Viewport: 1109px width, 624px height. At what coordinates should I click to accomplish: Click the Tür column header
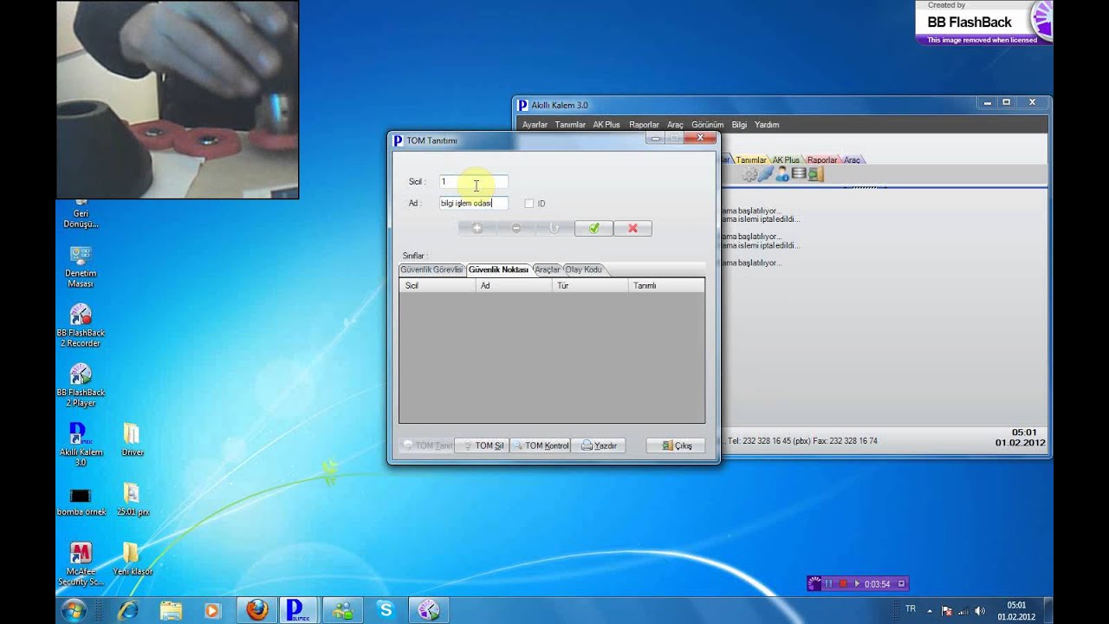[x=589, y=285]
